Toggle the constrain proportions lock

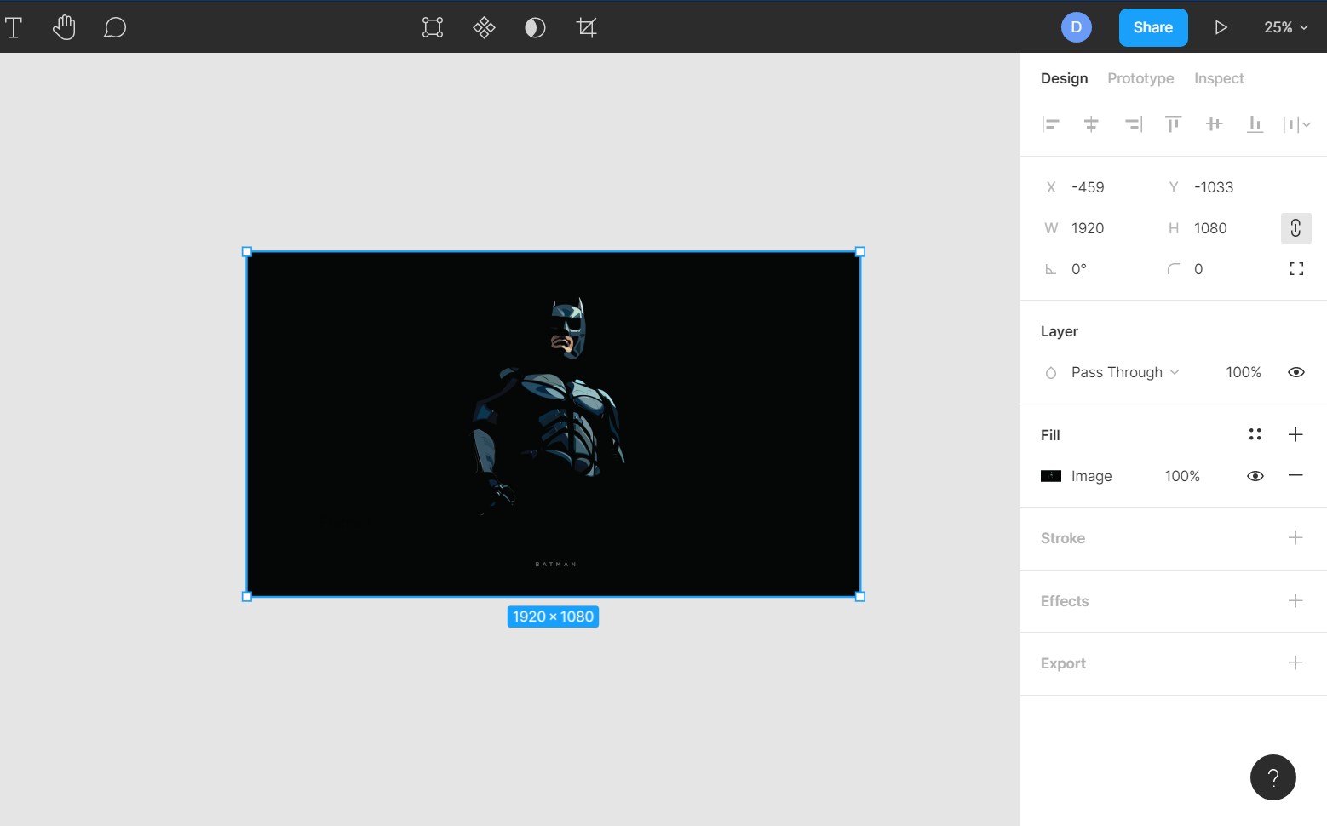pyautogui.click(x=1295, y=228)
